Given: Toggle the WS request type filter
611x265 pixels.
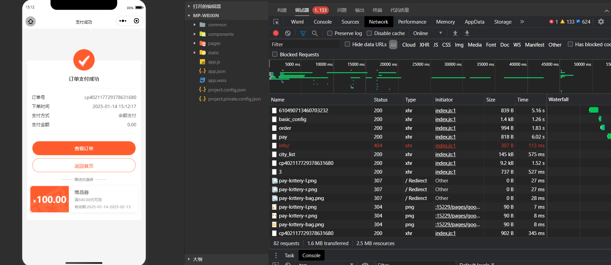Looking at the screenshot, I should click(517, 45).
